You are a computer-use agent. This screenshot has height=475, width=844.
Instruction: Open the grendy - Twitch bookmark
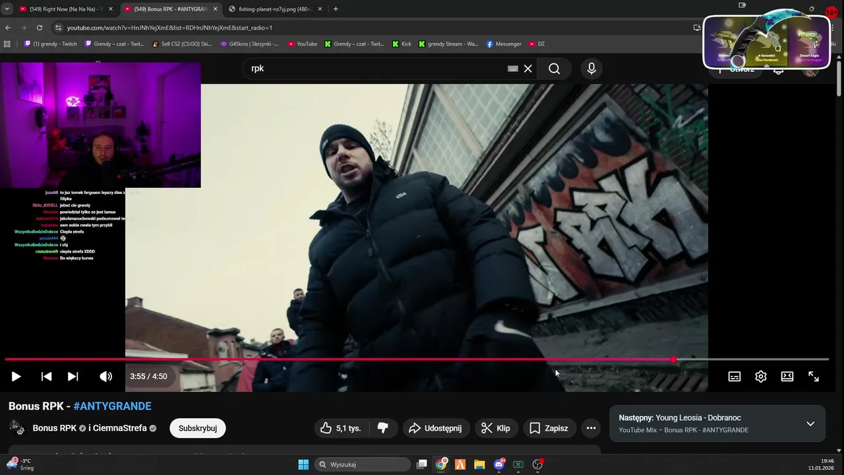click(51, 44)
